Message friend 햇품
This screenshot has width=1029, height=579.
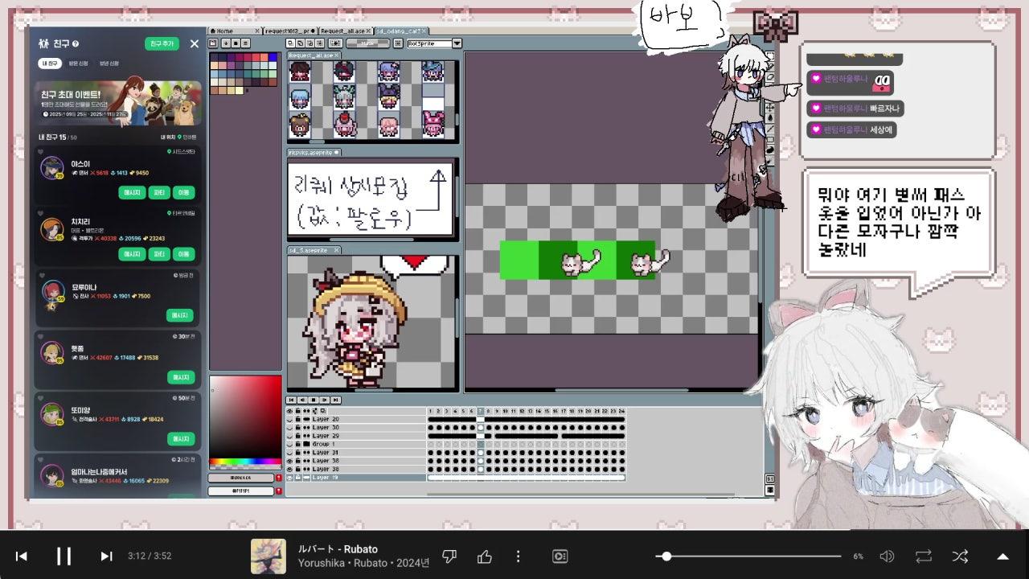tap(181, 377)
